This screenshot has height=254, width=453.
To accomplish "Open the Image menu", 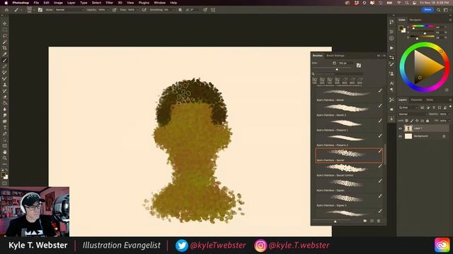I will pyautogui.click(x=58, y=3).
